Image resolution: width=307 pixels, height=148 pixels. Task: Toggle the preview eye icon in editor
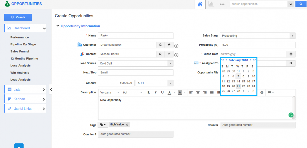point(262,93)
